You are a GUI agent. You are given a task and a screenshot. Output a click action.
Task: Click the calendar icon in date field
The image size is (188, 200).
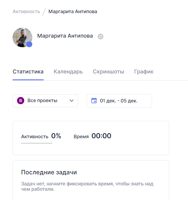94,101
